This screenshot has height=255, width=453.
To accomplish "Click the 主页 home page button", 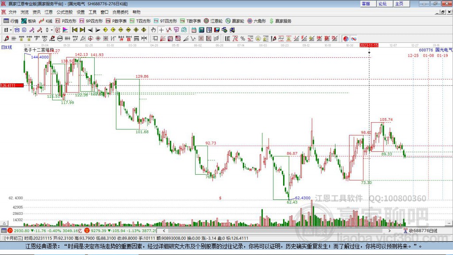I will tap(401, 4).
